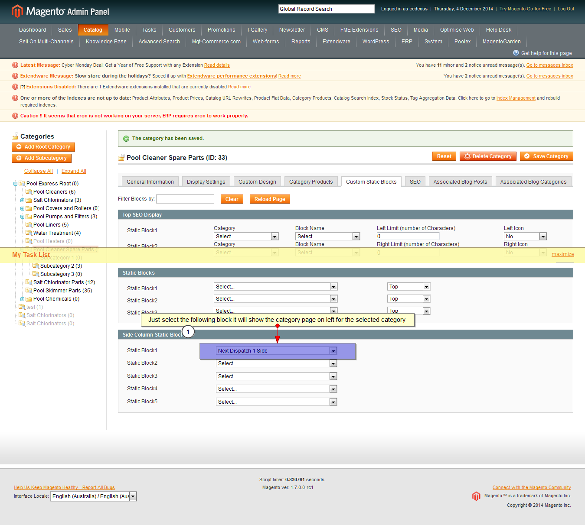Switch to the Category Products tab

(311, 182)
